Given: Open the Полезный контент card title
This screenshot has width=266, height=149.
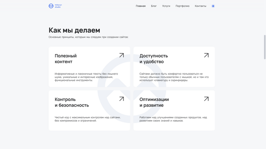Looking at the screenshot, I should (66, 59).
